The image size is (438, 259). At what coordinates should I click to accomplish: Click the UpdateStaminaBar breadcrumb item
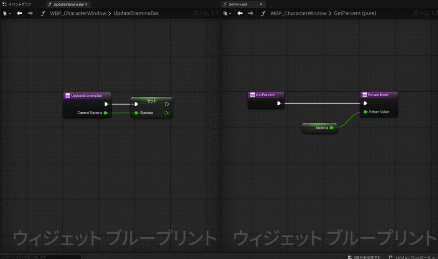(136, 13)
